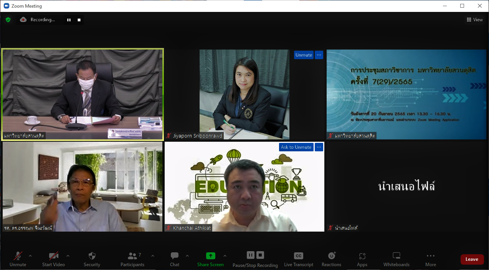Start your video camera
The height and width of the screenshot is (270, 489).
coord(53,259)
